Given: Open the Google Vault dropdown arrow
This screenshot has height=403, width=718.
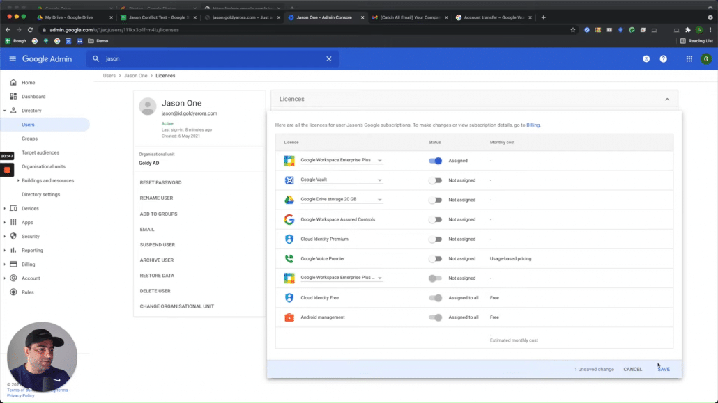Looking at the screenshot, I should tap(380, 180).
